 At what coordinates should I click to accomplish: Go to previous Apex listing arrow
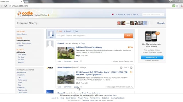121,67
